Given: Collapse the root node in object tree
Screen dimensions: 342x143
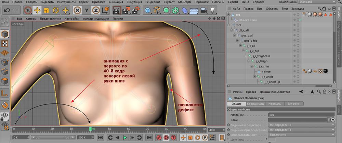Looking at the screenshot, I should point(229,25).
